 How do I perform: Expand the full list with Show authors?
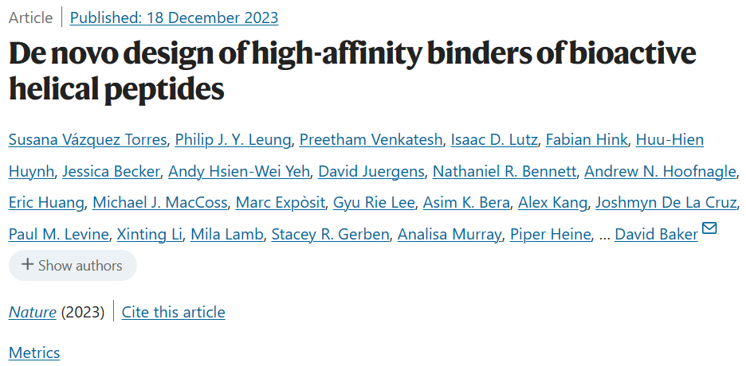pyautogui.click(x=73, y=266)
